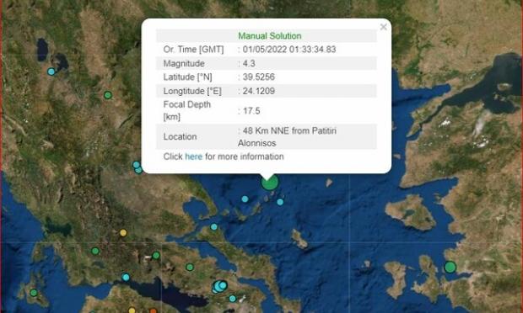The image size is (523, 313).
Task: Click the cyan marker left of the epicenter
Action: pos(245,199)
